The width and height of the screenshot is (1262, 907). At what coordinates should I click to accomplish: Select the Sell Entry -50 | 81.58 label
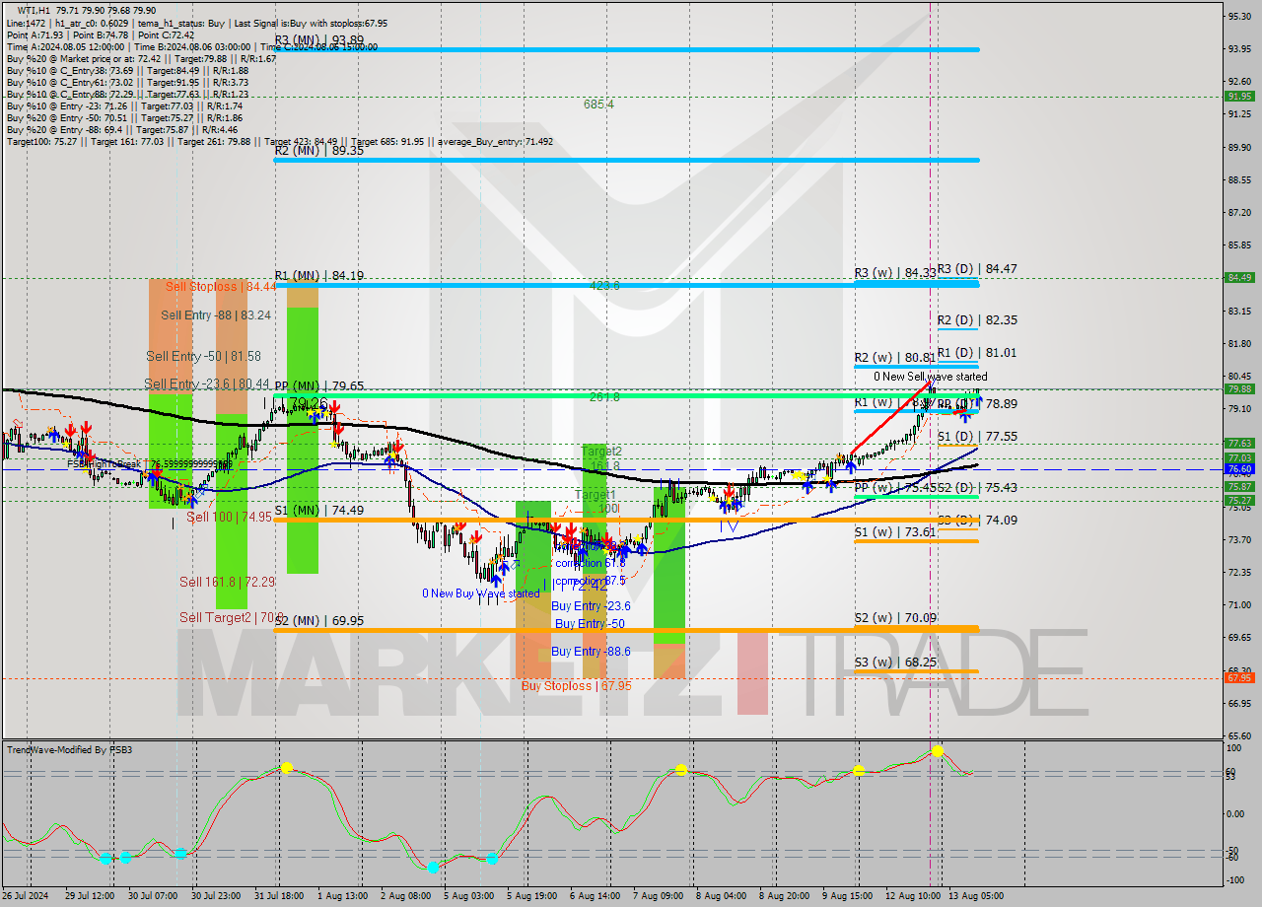click(x=203, y=356)
